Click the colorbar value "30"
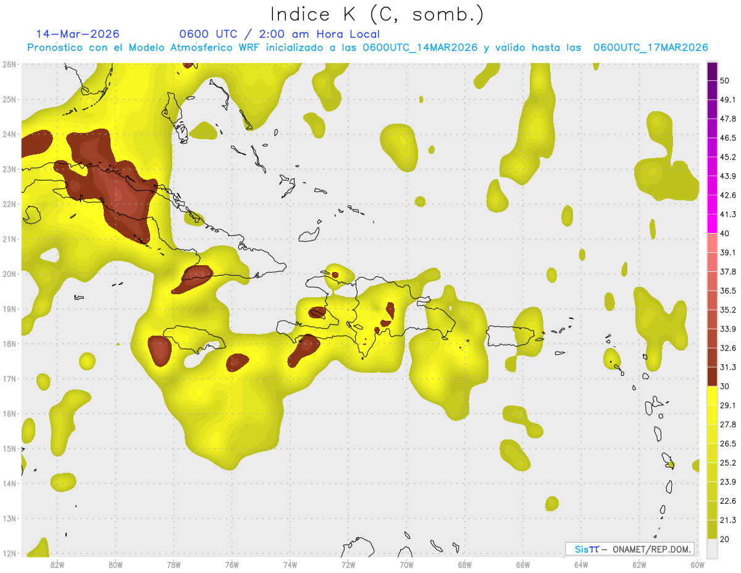This screenshot has height=573, width=741. tap(726, 386)
